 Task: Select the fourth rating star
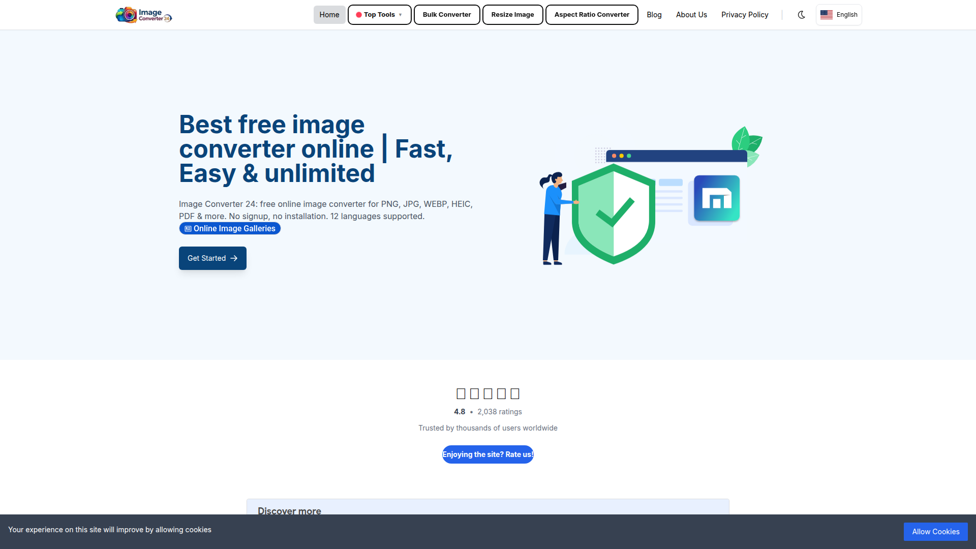click(502, 393)
